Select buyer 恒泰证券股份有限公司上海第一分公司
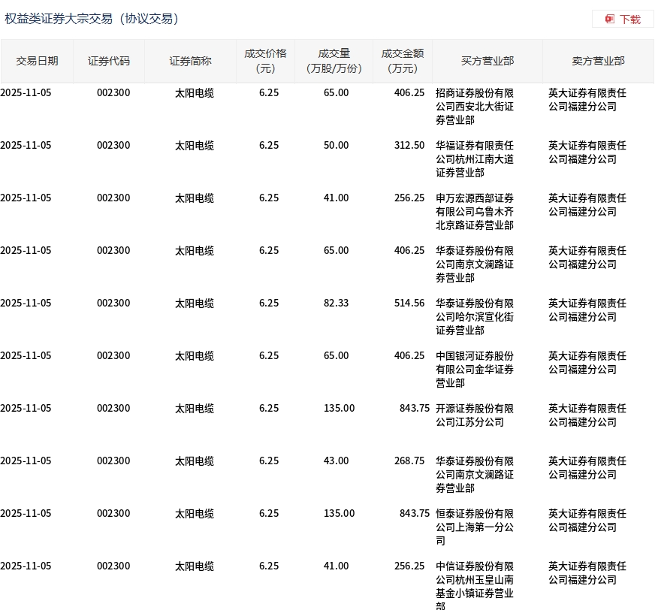The image size is (655, 610). tap(475, 527)
